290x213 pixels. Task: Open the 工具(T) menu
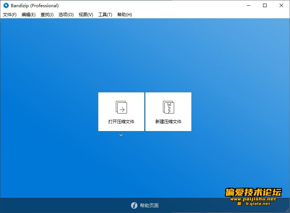(x=105, y=15)
